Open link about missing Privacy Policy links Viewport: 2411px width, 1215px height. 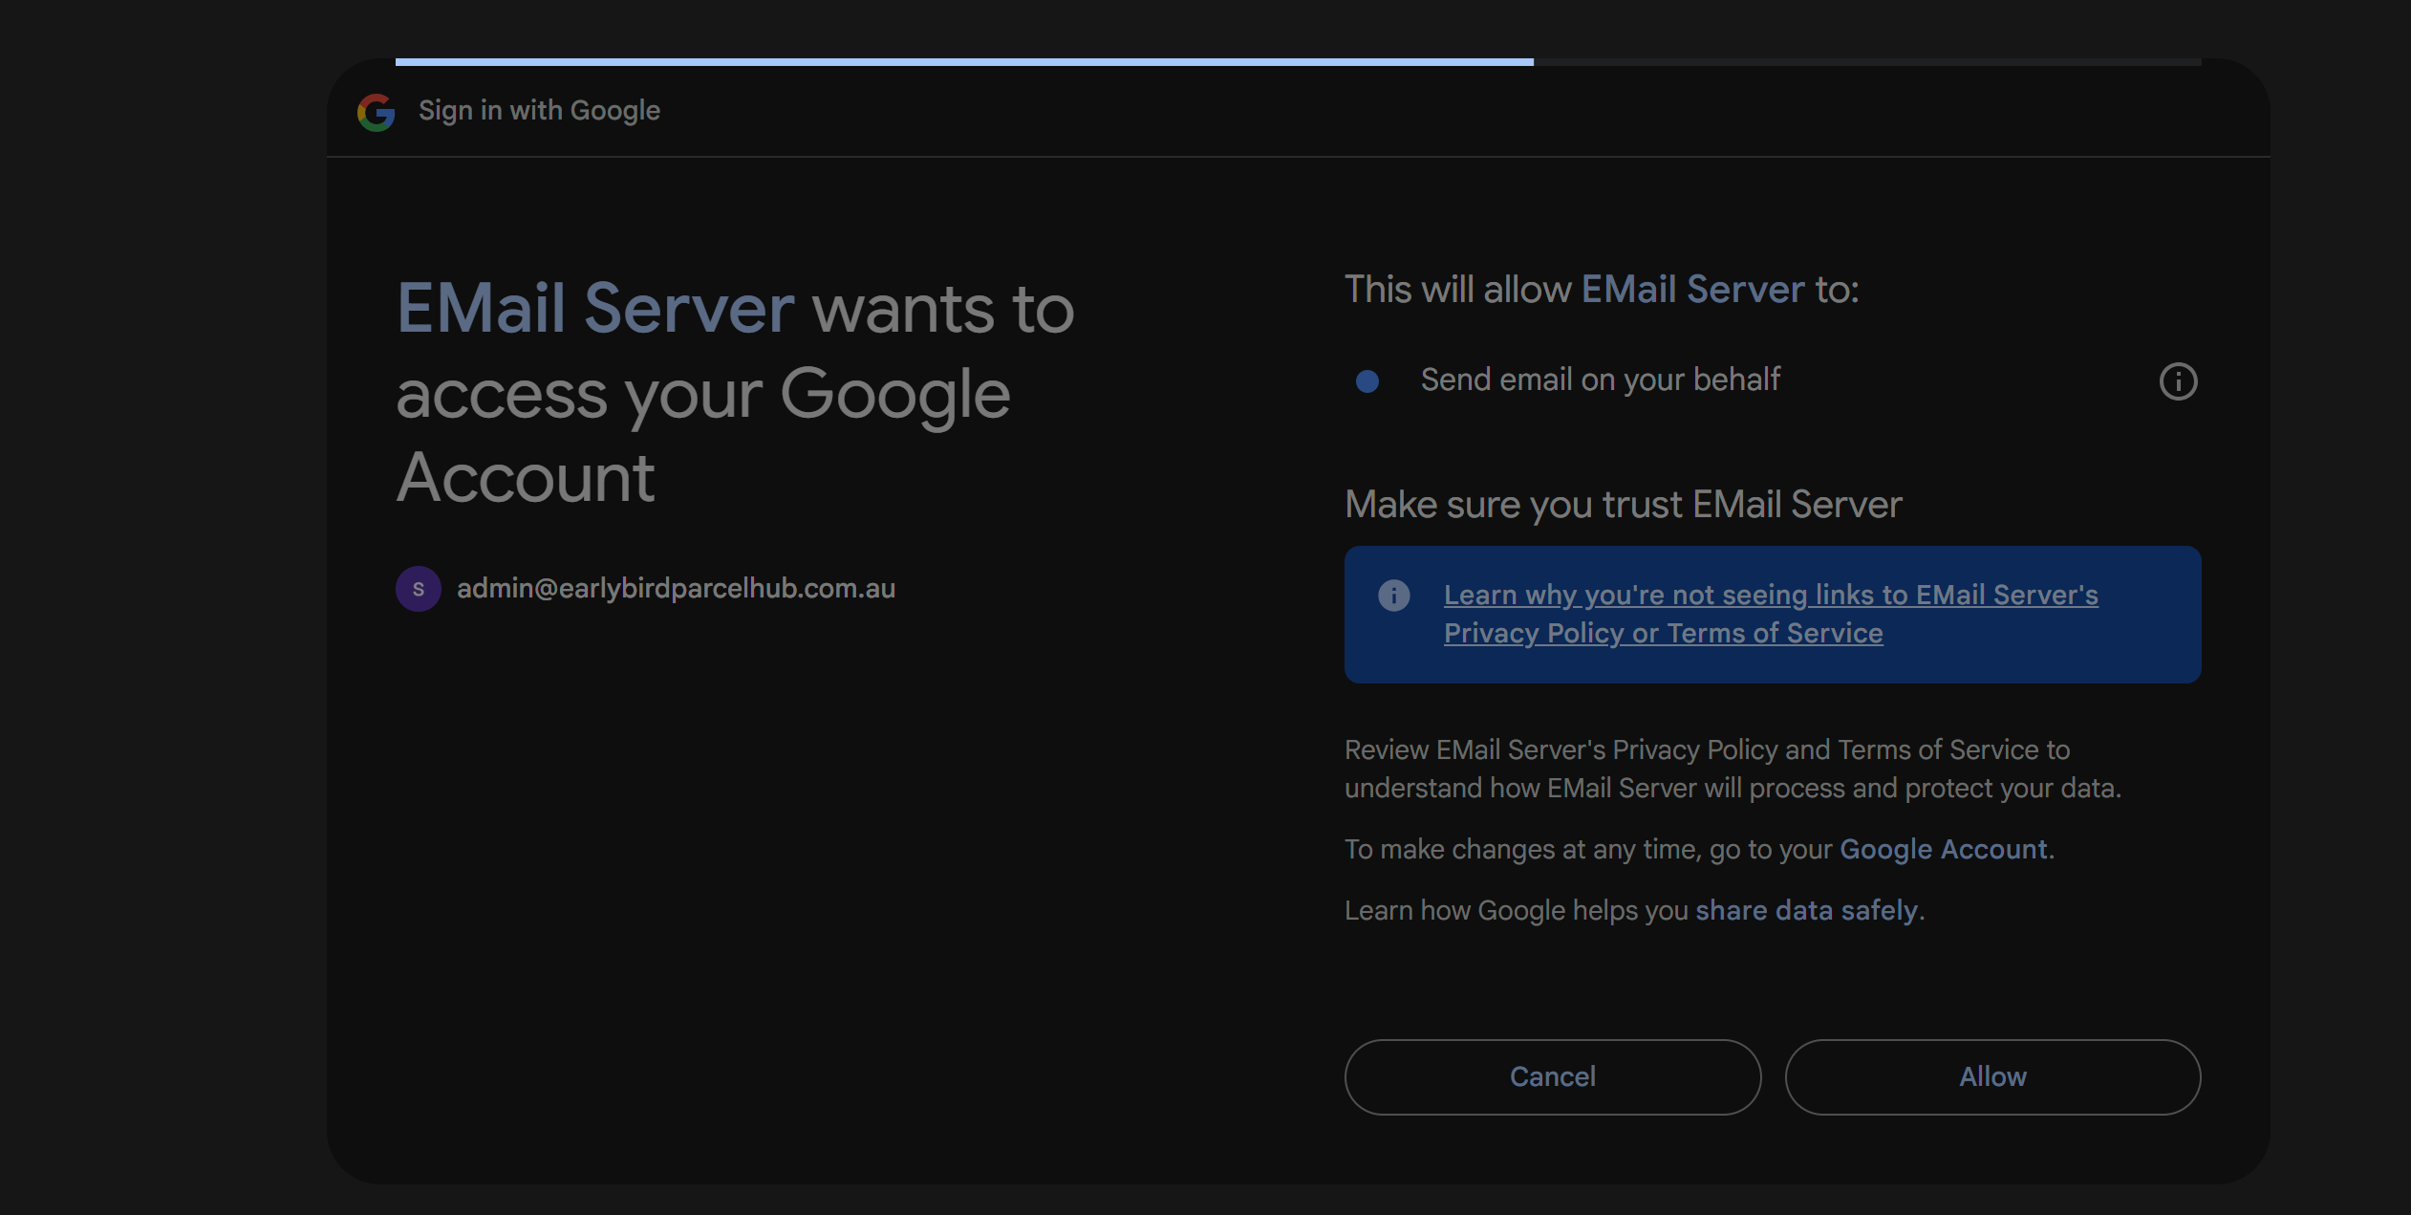click(1770, 614)
